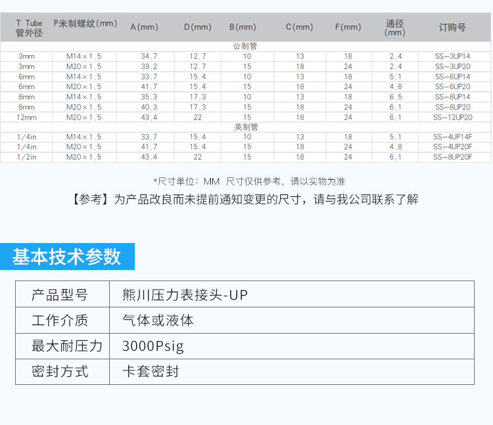Click order number SS-12UP20
The image size is (493, 425).
[x=452, y=118]
